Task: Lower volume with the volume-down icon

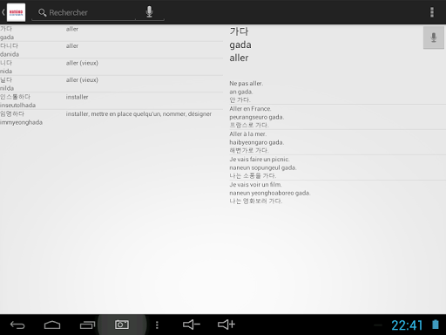Action: (x=192, y=325)
